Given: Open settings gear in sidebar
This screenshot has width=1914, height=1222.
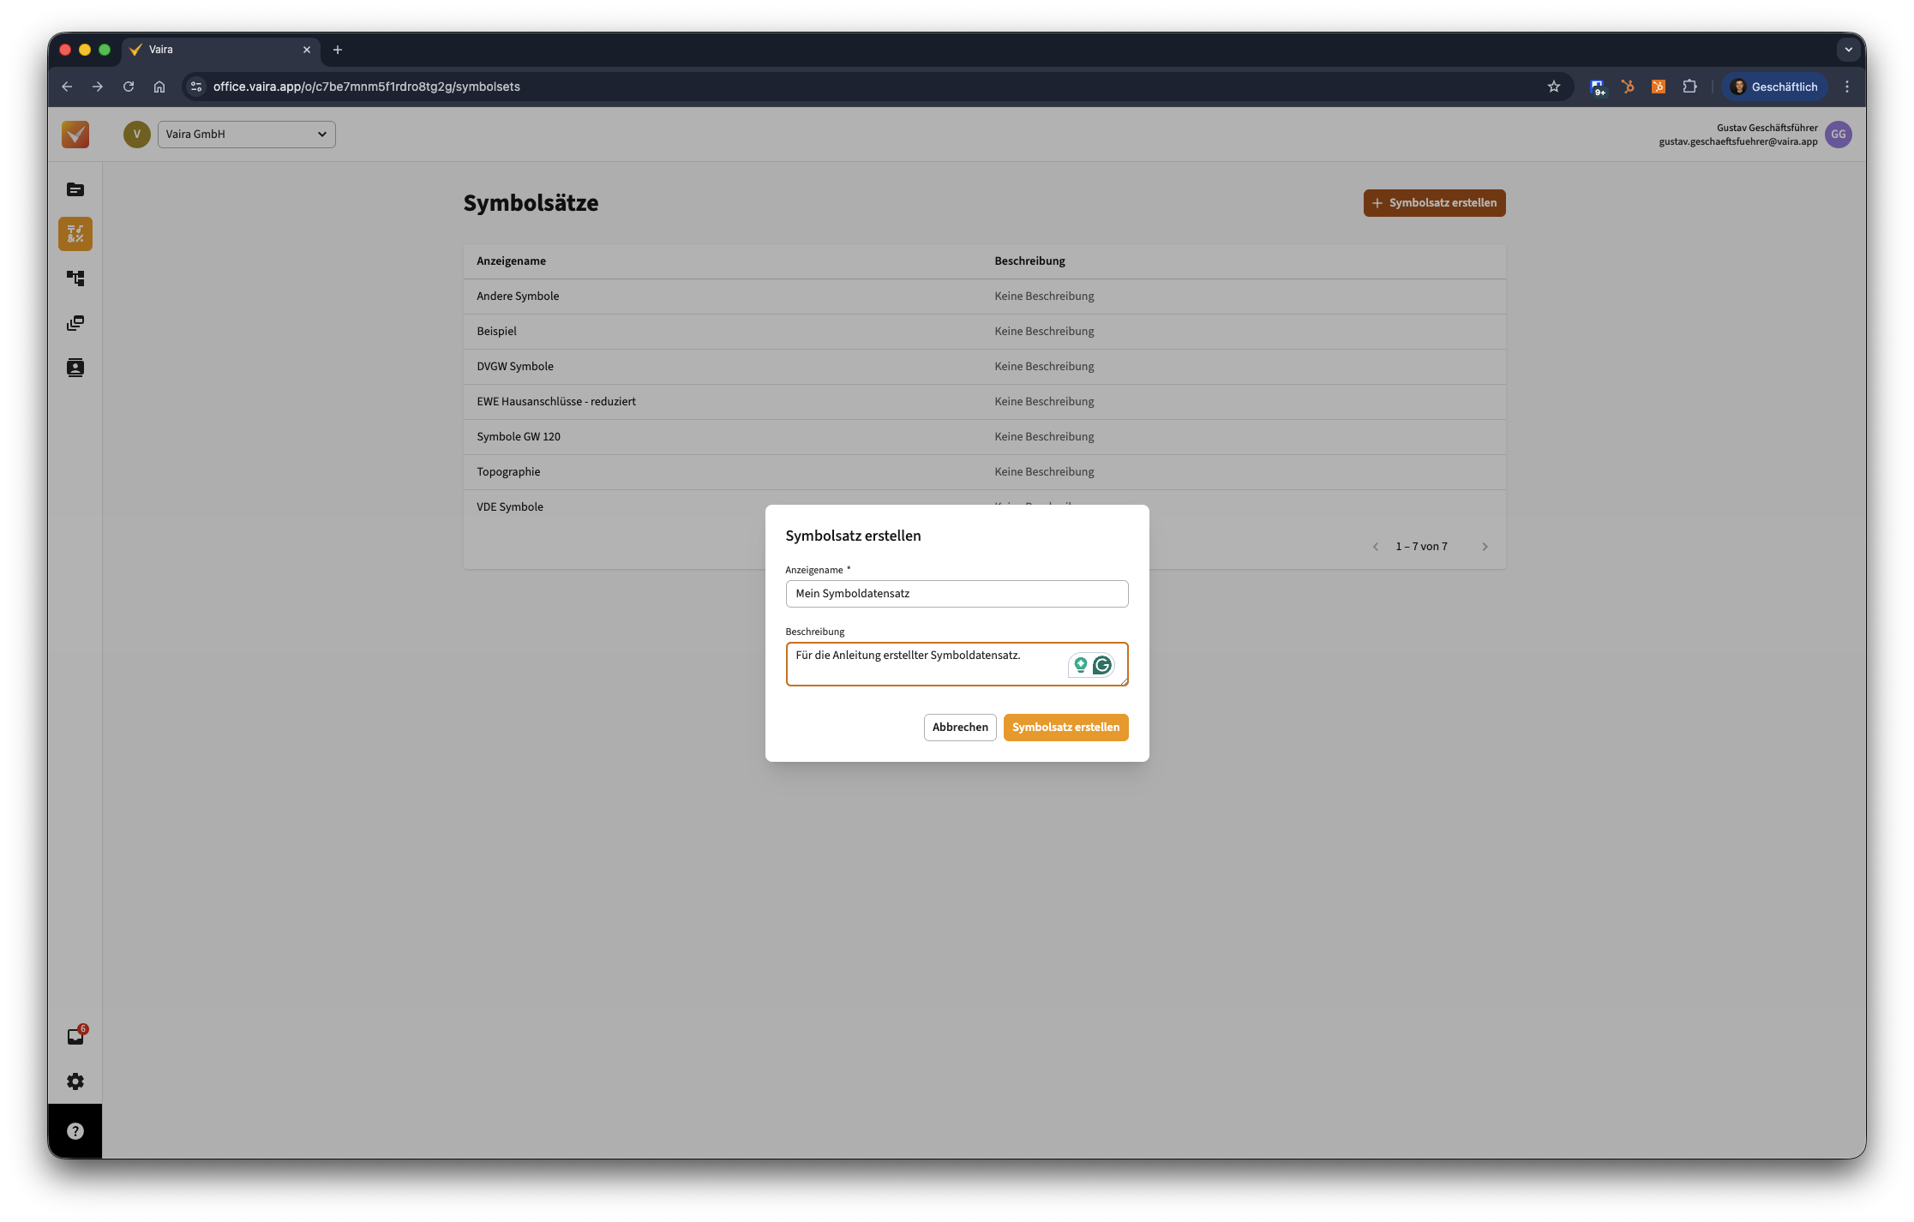Looking at the screenshot, I should pos(75,1081).
